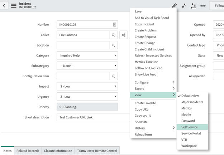
Task: Choose Create Problem in the menu
Action: tap(153, 30)
